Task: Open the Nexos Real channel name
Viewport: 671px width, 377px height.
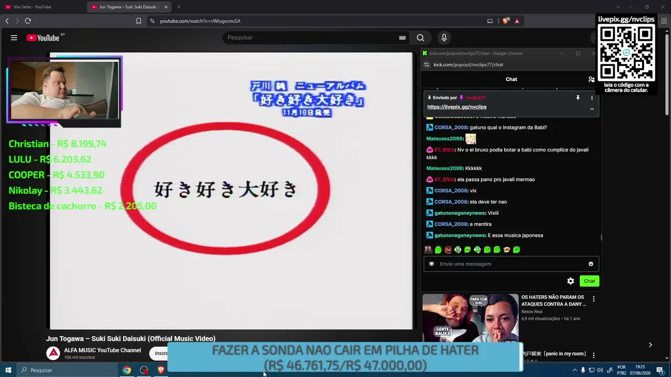Action: tap(532, 312)
